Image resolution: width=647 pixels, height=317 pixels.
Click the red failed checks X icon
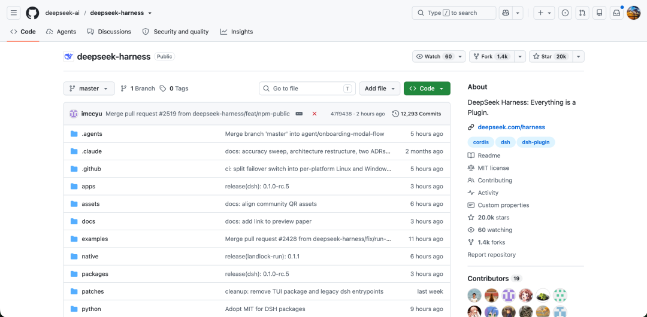pos(315,114)
